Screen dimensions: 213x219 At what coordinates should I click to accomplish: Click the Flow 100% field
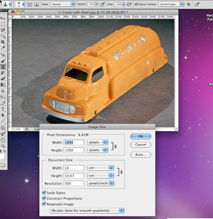click(x=118, y=4)
